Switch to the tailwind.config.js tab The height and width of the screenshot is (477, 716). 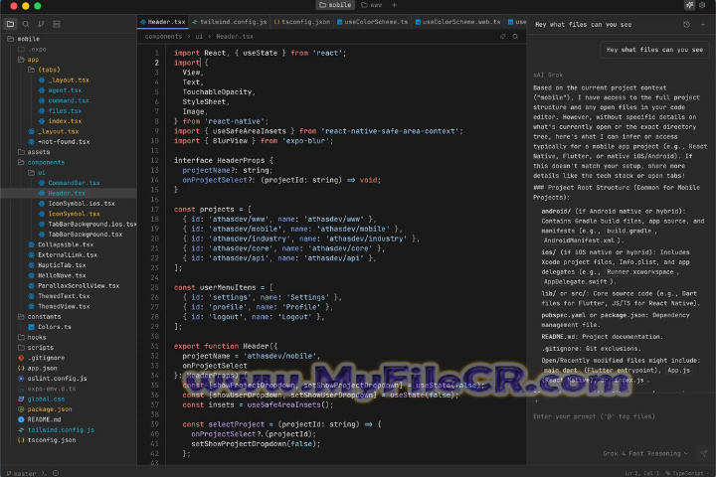pos(230,22)
